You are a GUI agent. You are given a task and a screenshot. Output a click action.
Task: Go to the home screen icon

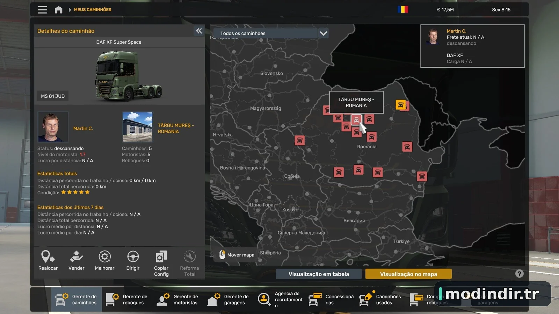tap(59, 10)
